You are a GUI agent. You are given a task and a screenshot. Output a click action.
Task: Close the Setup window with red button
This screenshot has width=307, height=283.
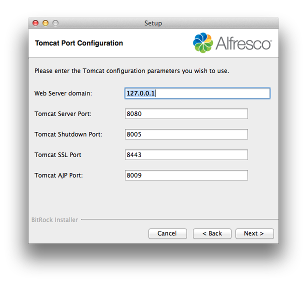click(x=35, y=23)
